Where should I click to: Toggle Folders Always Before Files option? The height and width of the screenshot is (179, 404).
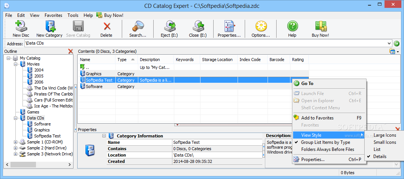[x=328, y=149]
